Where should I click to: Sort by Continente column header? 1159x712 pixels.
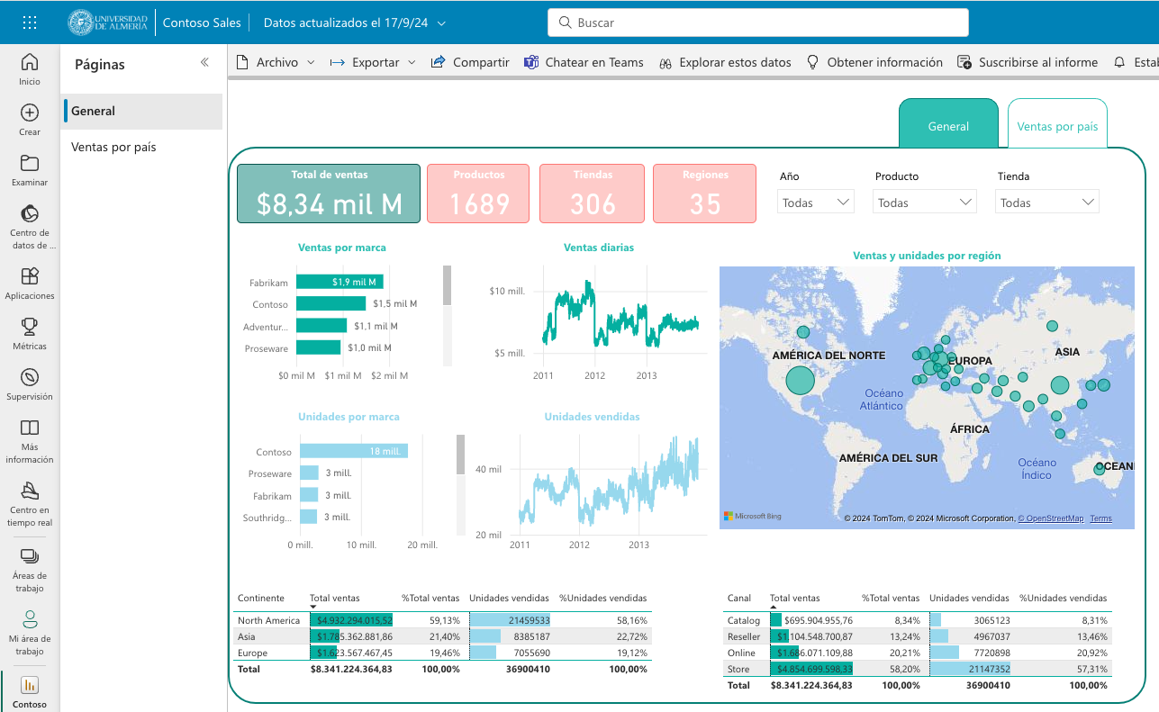pyautogui.click(x=261, y=598)
